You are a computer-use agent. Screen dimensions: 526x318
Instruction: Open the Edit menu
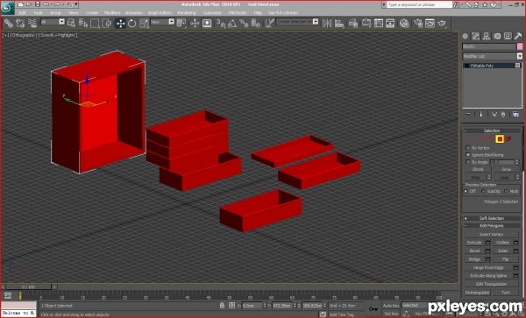point(22,13)
